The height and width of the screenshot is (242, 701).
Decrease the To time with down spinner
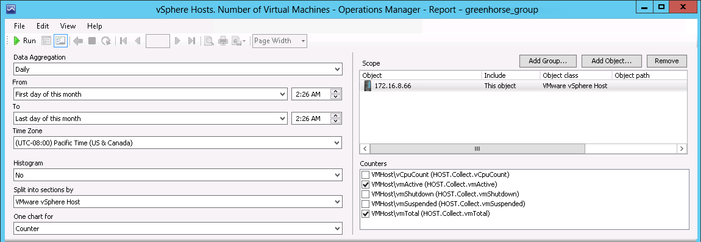tap(336, 121)
